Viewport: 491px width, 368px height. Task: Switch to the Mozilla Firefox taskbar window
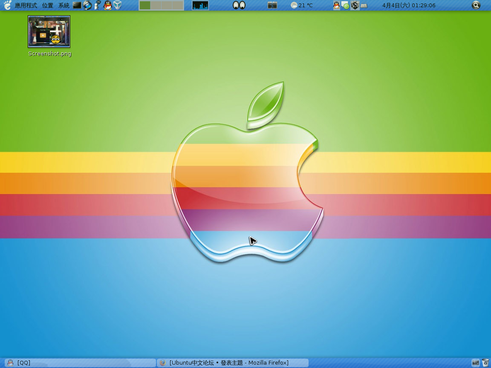[x=233, y=363]
